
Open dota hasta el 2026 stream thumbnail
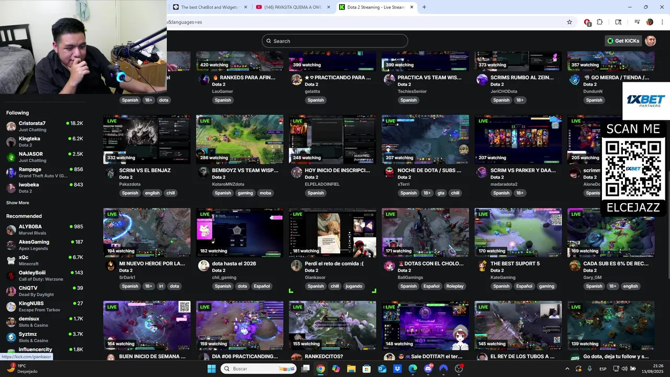pos(240,232)
